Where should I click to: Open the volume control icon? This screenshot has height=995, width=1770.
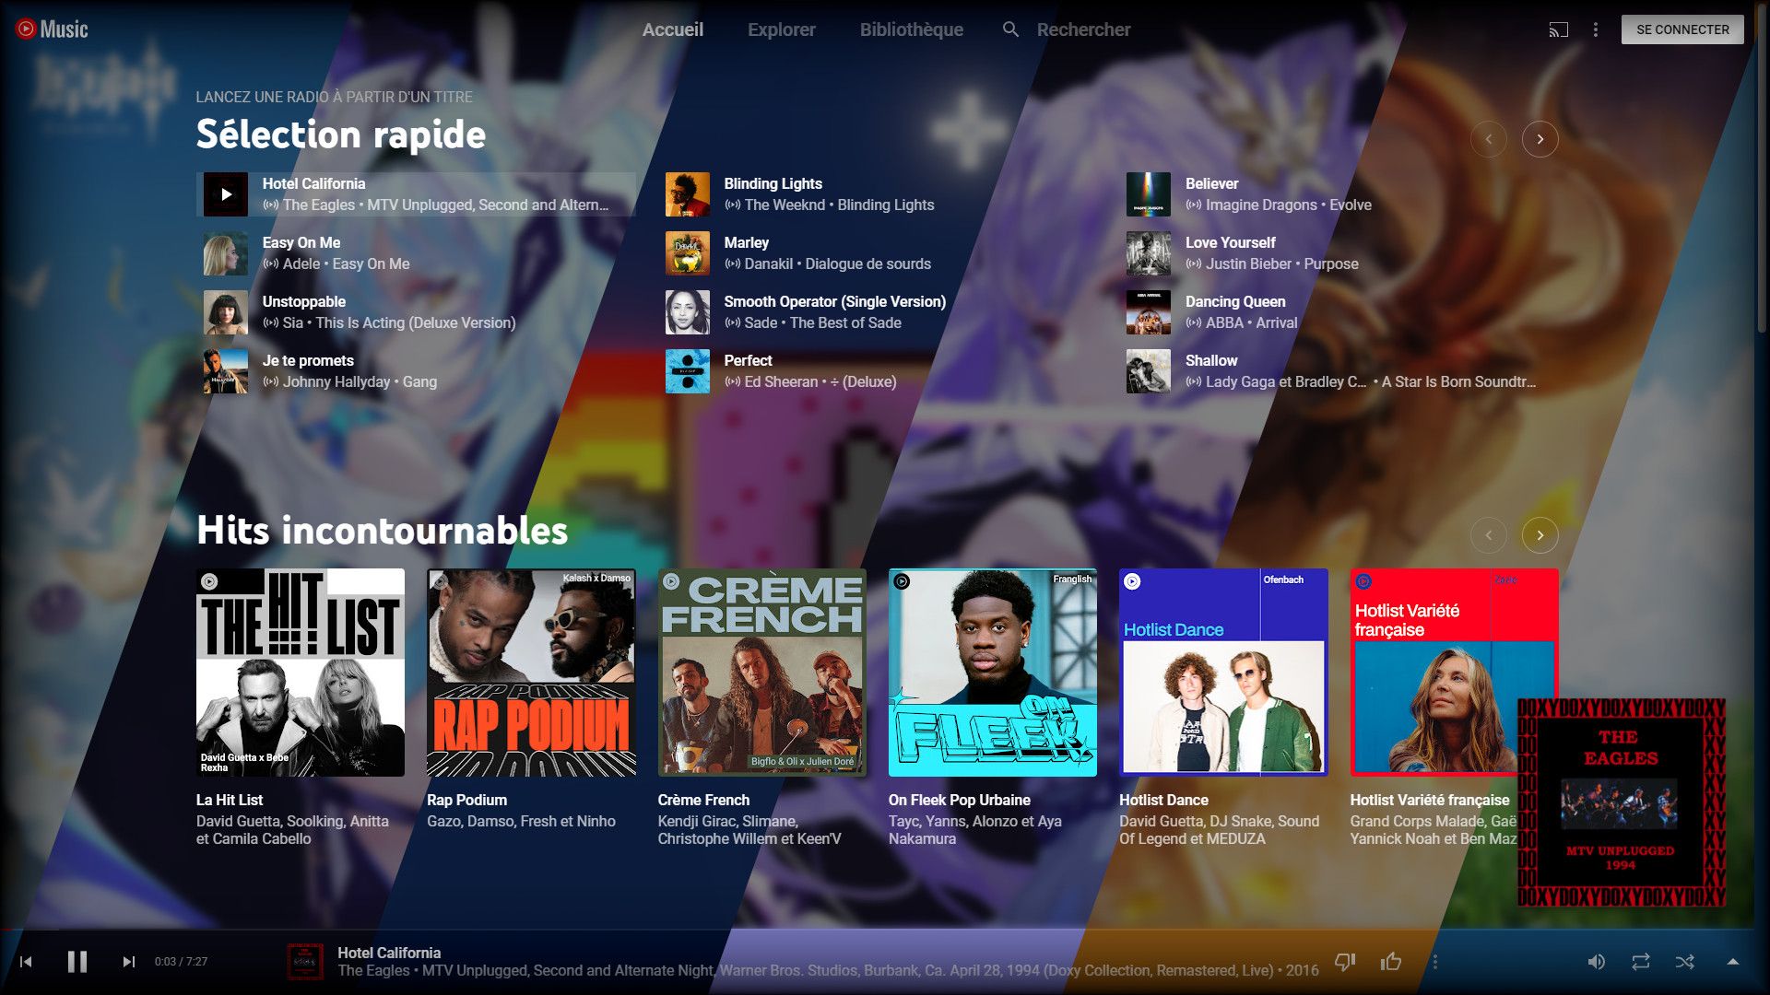pos(1598,961)
